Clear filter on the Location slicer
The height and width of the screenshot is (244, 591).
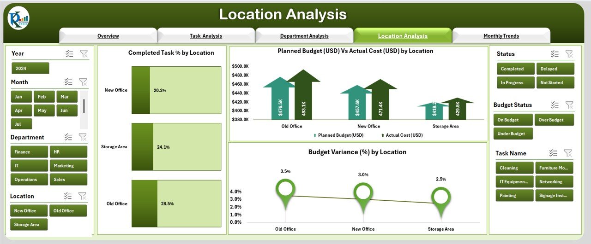83,196
